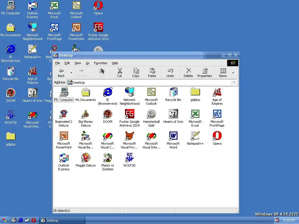
Task: Click the Copy toolbar button
Action: coord(136,73)
